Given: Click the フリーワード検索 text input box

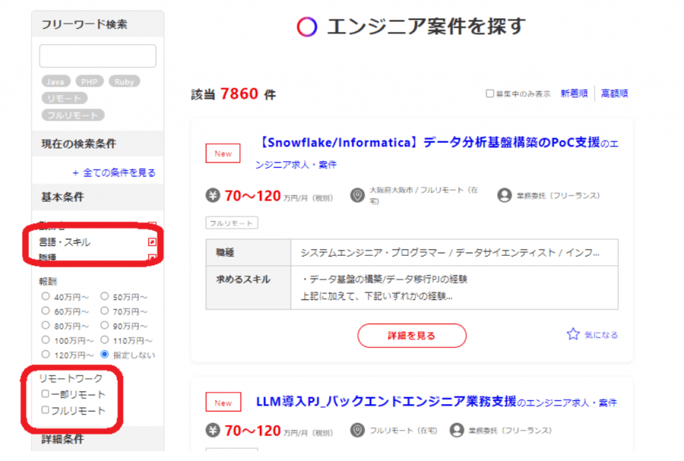Looking at the screenshot, I should coord(98,56).
